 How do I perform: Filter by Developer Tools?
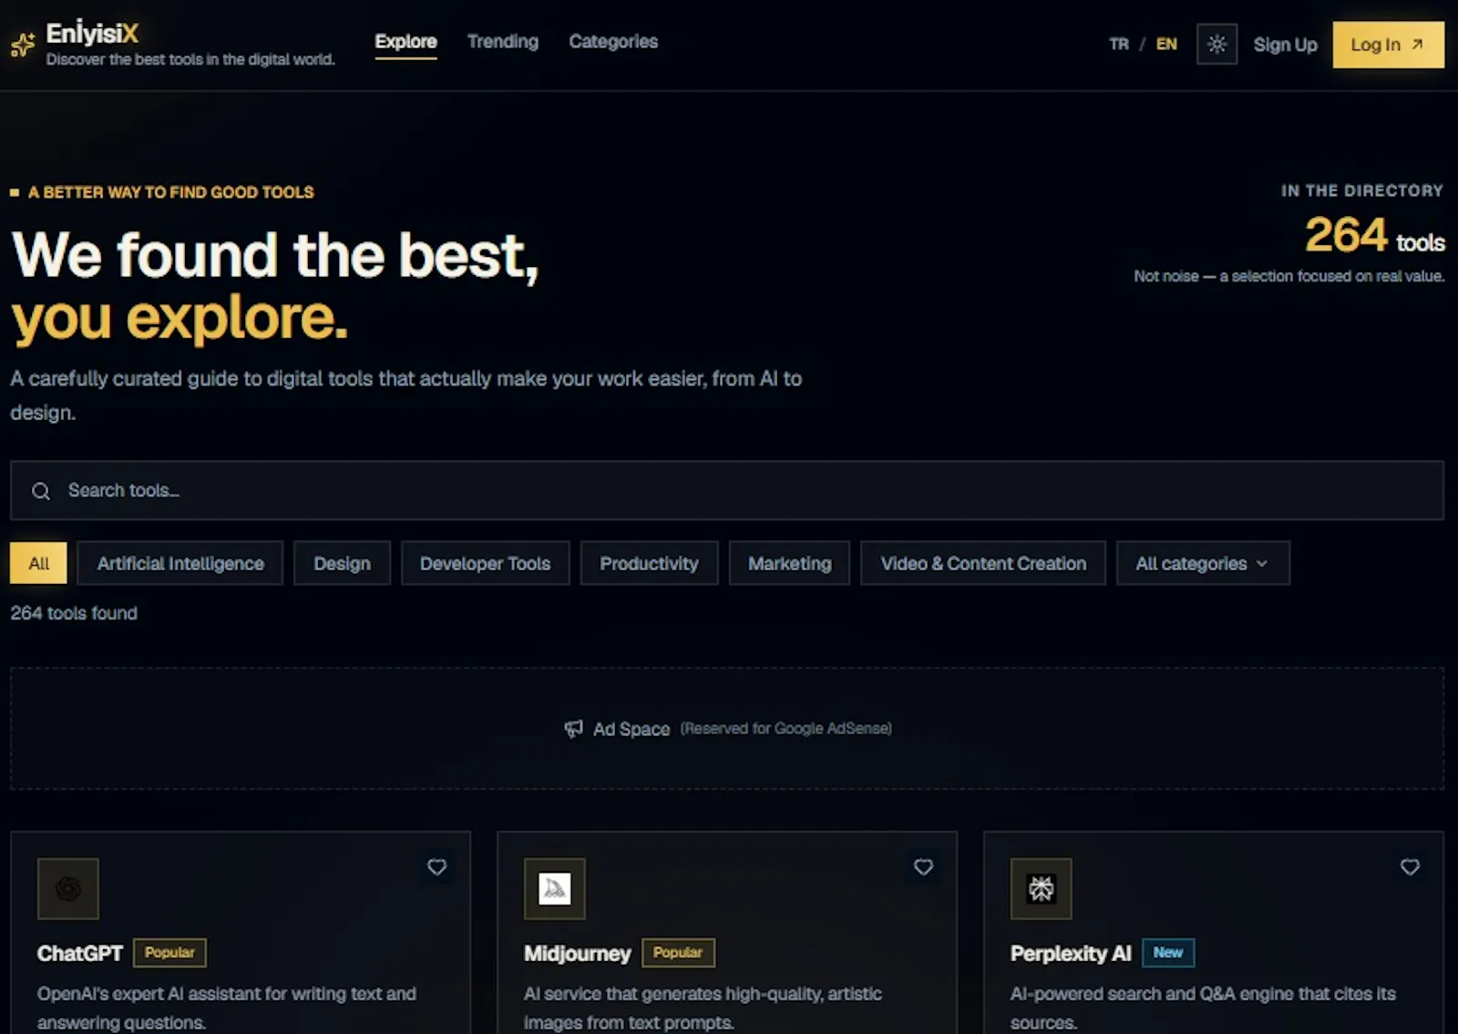click(x=485, y=563)
